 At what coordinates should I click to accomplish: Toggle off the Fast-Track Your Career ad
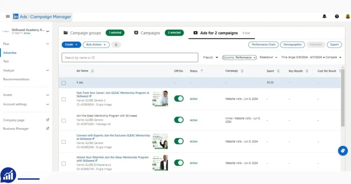pyautogui.click(x=179, y=98)
